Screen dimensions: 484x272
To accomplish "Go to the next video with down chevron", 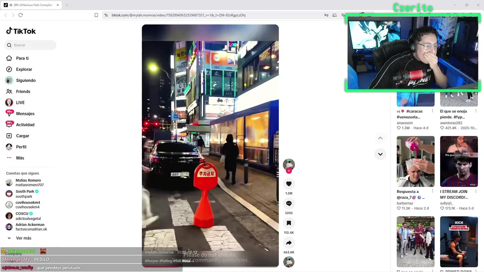I will pos(380,154).
